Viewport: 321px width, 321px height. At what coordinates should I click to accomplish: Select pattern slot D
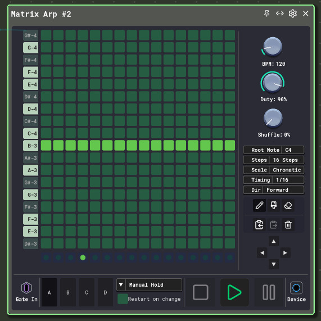pos(105,292)
